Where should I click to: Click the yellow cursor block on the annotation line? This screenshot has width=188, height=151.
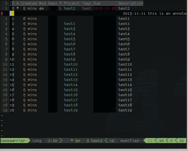(x=13, y=14)
